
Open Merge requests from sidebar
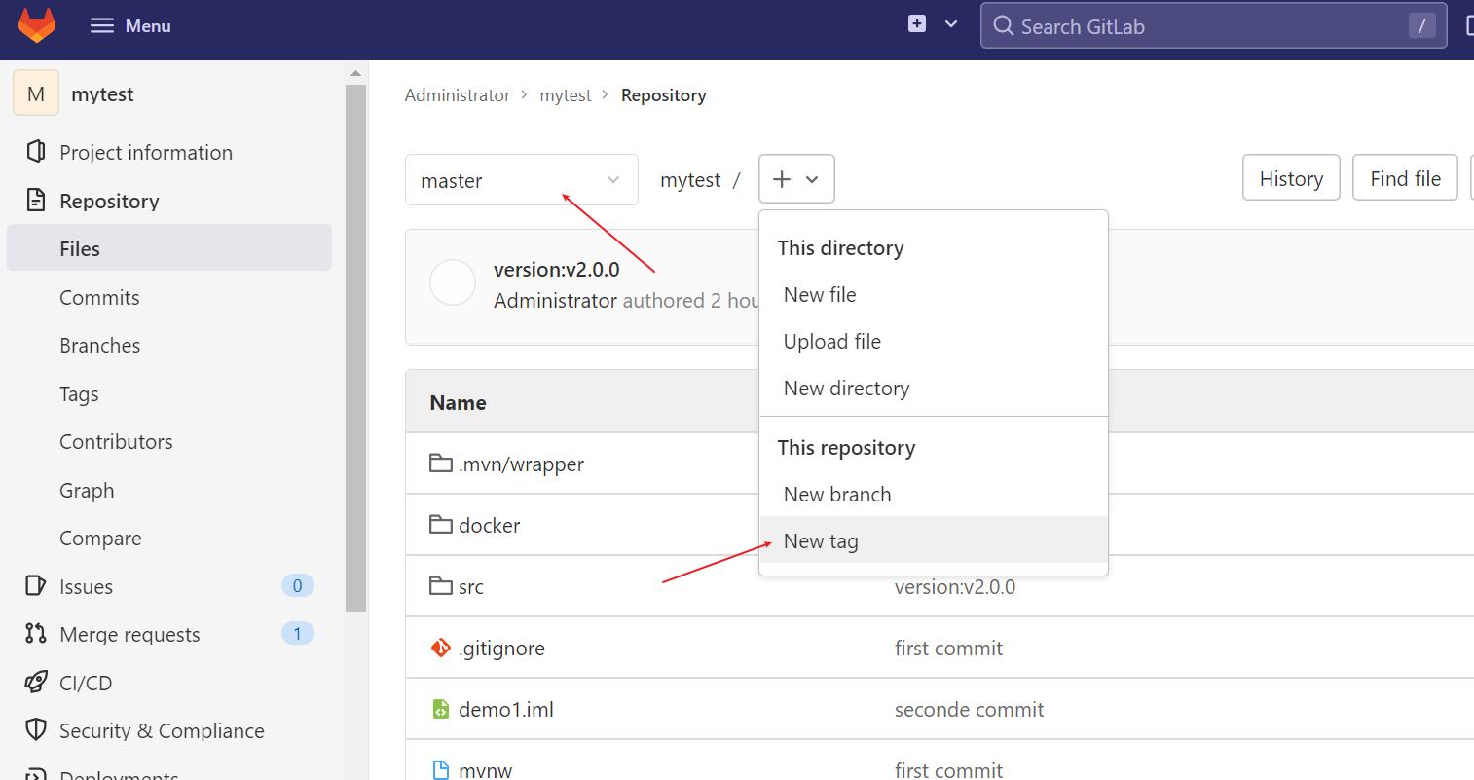[129, 635]
